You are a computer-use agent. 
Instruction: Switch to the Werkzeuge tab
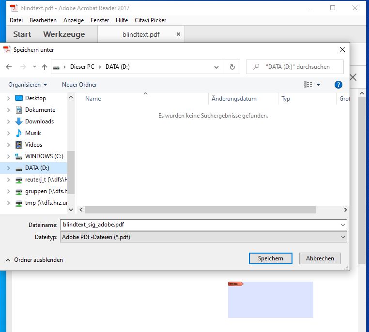click(x=64, y=34)
